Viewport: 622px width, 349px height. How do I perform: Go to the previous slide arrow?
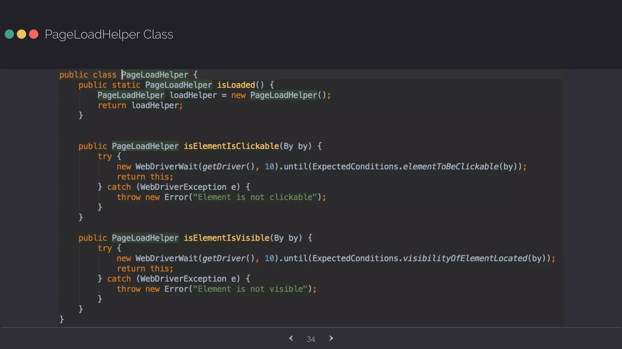click(x=291, y=338)
